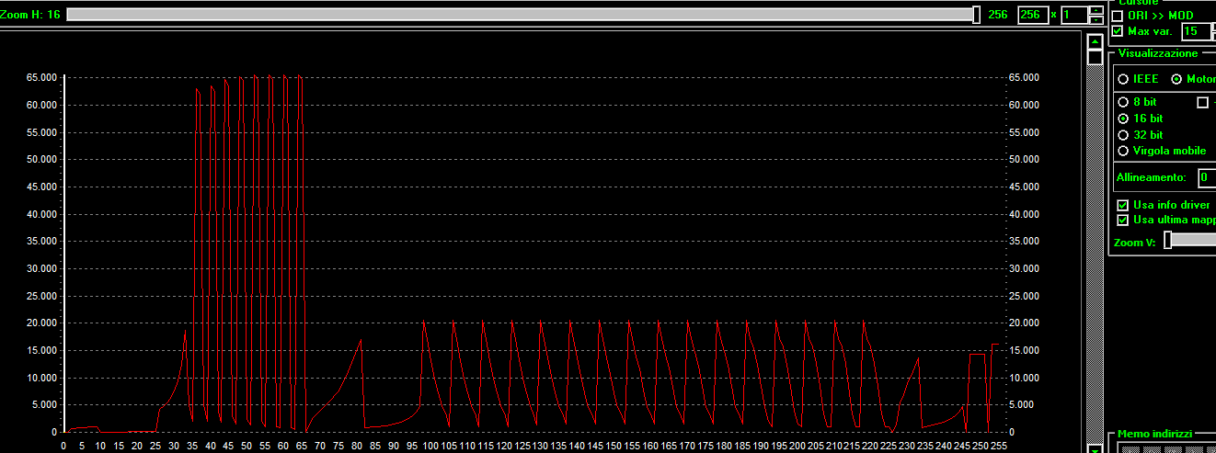Select the Virgola mobile format

[1123, 151]
